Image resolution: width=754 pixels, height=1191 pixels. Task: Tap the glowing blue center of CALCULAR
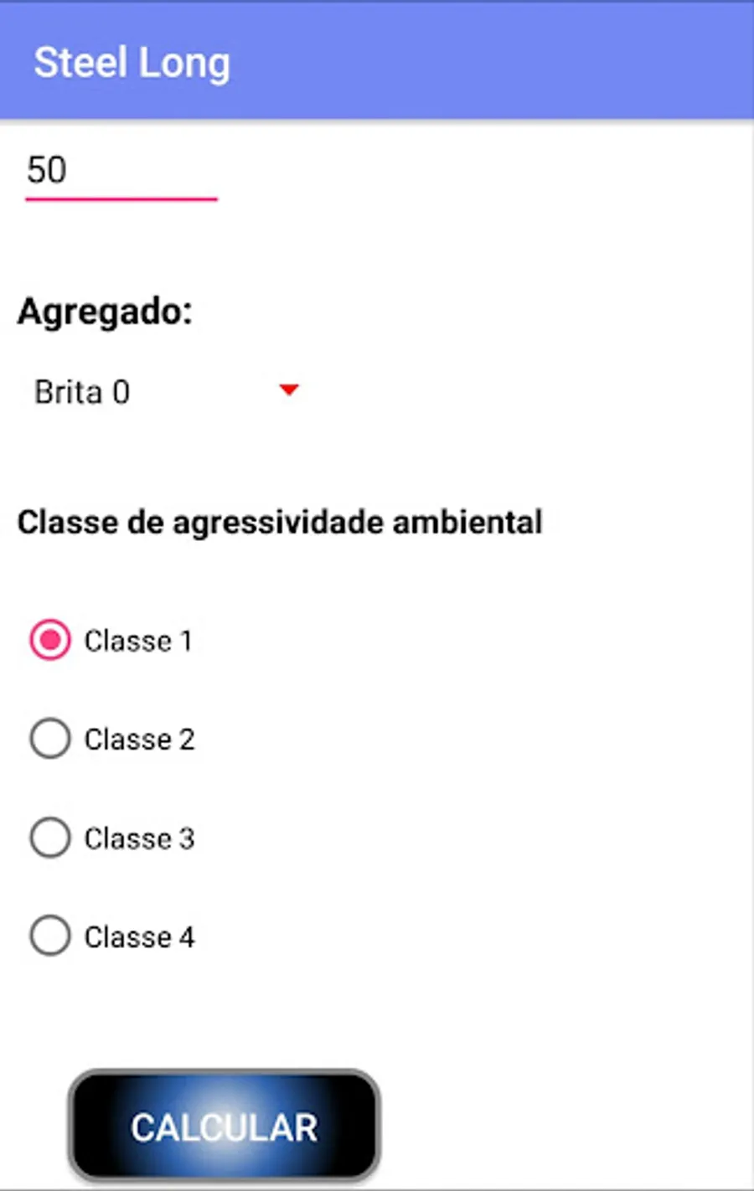point(225,1127)
